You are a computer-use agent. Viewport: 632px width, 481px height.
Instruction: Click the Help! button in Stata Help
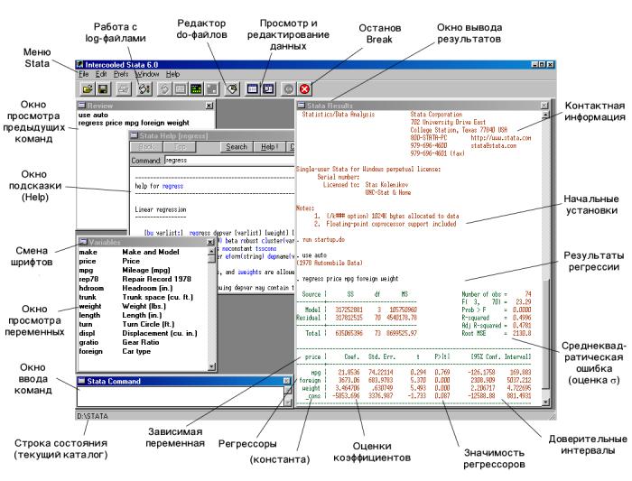click(x=269, y=147)
